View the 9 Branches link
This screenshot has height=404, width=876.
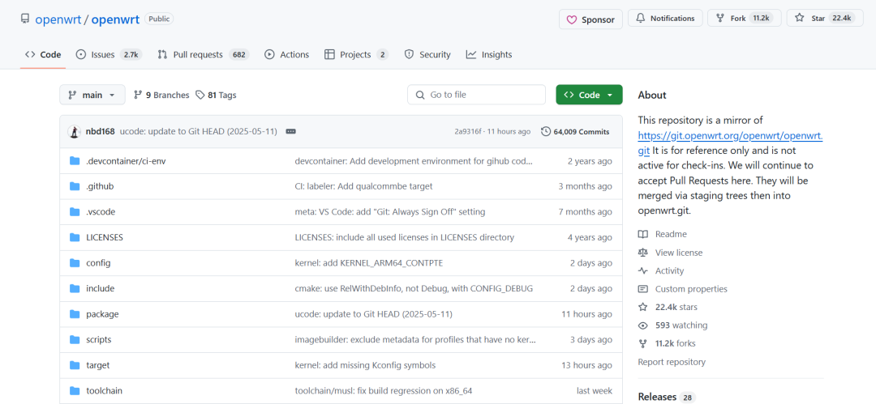(x=161, y=95)
